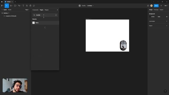Click the Blobs plugin icon
The width and height of the screenshot is (169, 95).
coord(34,23)
